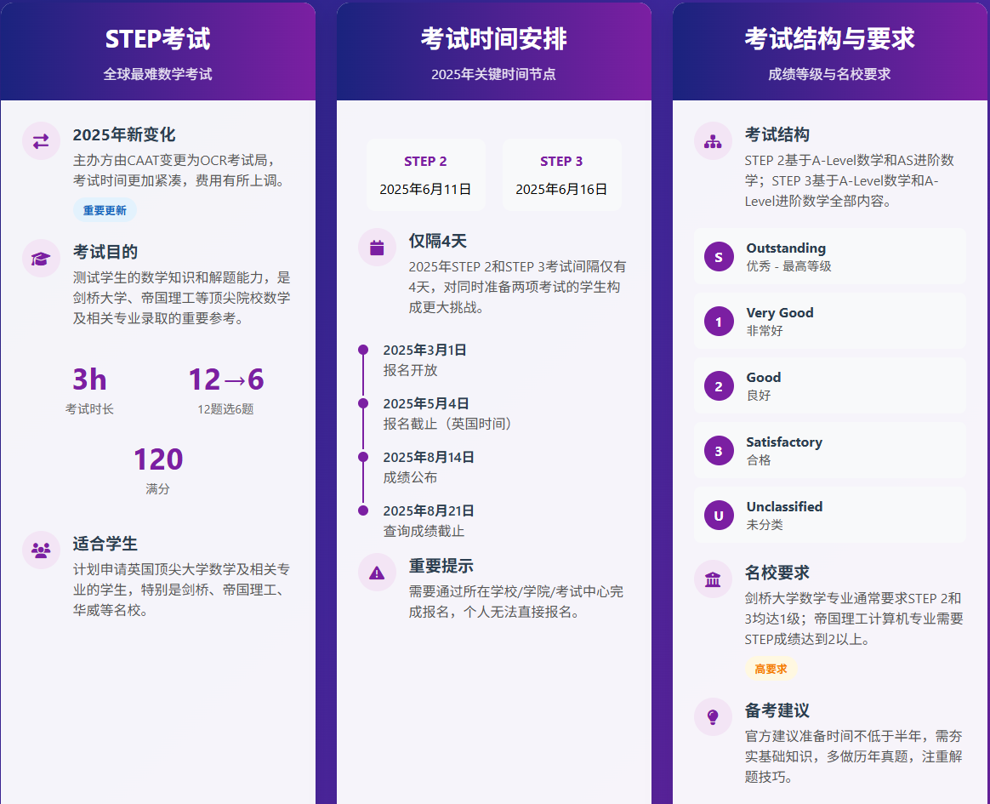Click the STEP考试 header title
This screenshot has height=804, width=990.
click(158, 39)
